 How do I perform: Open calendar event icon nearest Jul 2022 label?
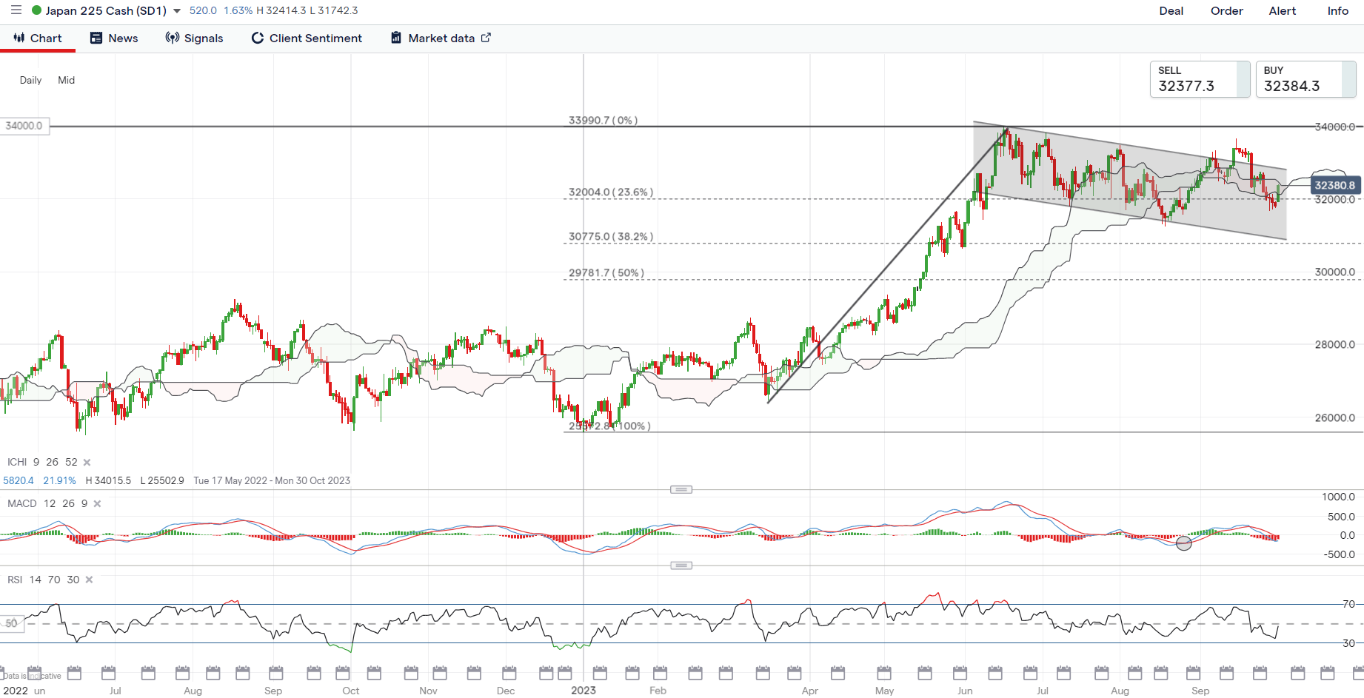(109, 673)
